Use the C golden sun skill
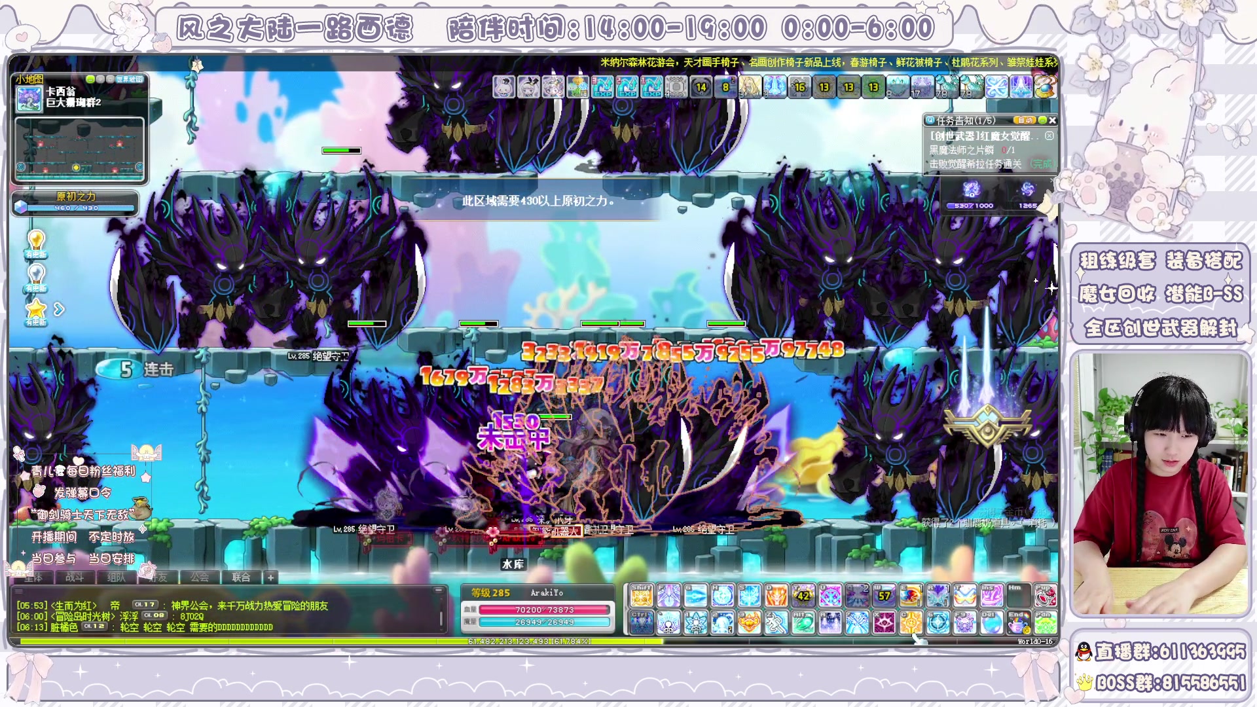 pyautogui.click(x=910, y=623)
